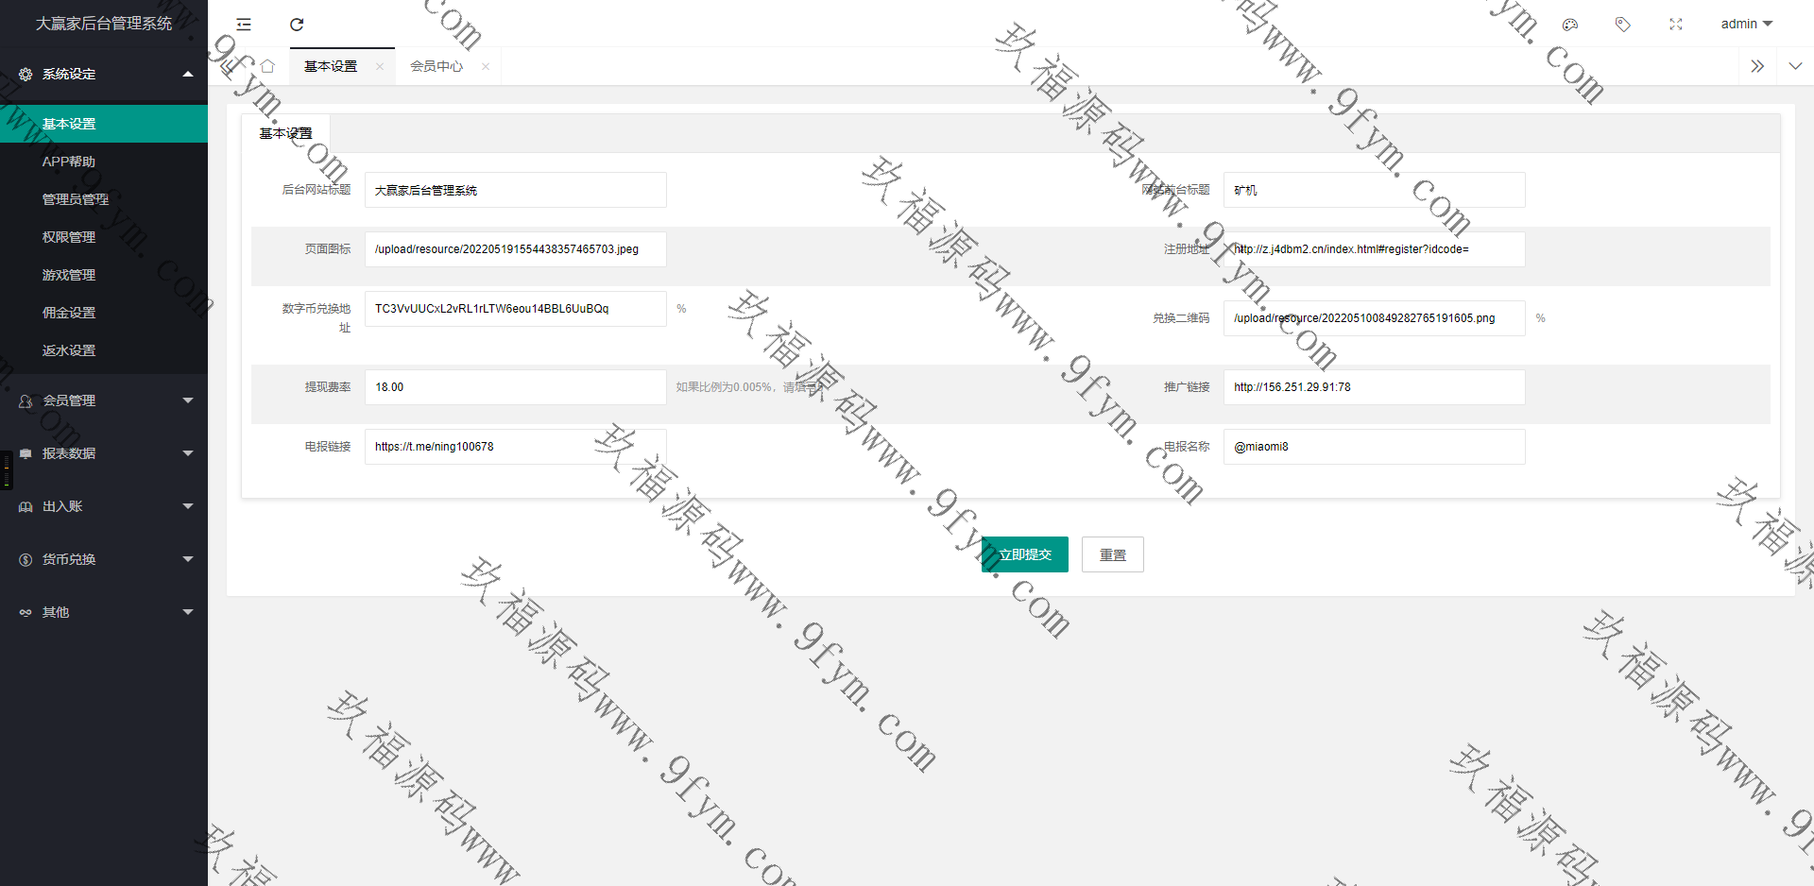Click the refresh page icon

(x=297, y=25)
